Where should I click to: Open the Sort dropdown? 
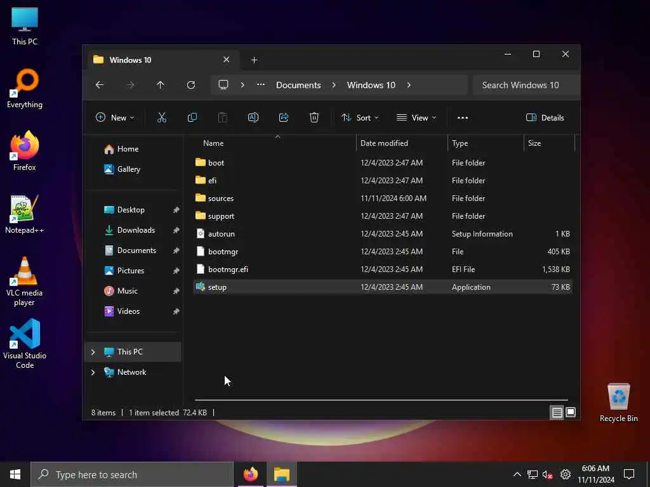pos(360,117)
